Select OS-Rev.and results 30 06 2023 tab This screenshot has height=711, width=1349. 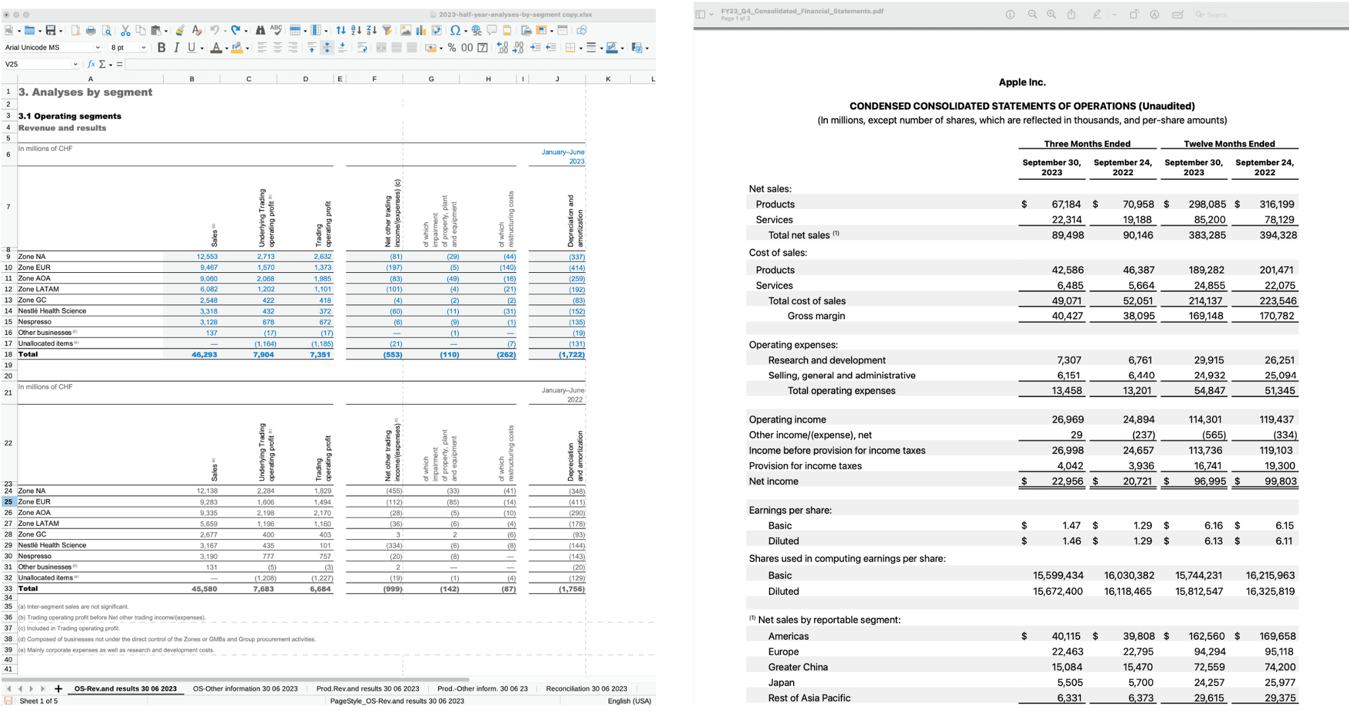click(x=125, y=689)
